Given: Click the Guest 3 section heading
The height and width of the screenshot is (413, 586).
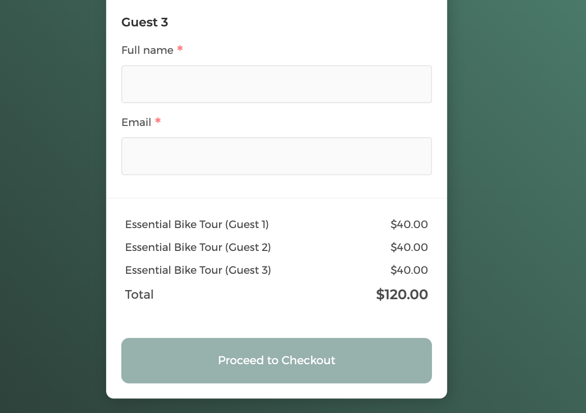Looking at the screenshot, I should [x=145, y=22].
